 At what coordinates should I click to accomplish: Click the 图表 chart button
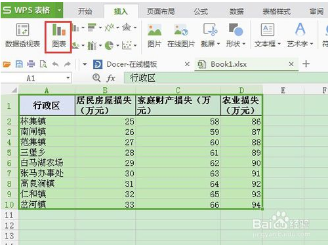pos(58,36)
